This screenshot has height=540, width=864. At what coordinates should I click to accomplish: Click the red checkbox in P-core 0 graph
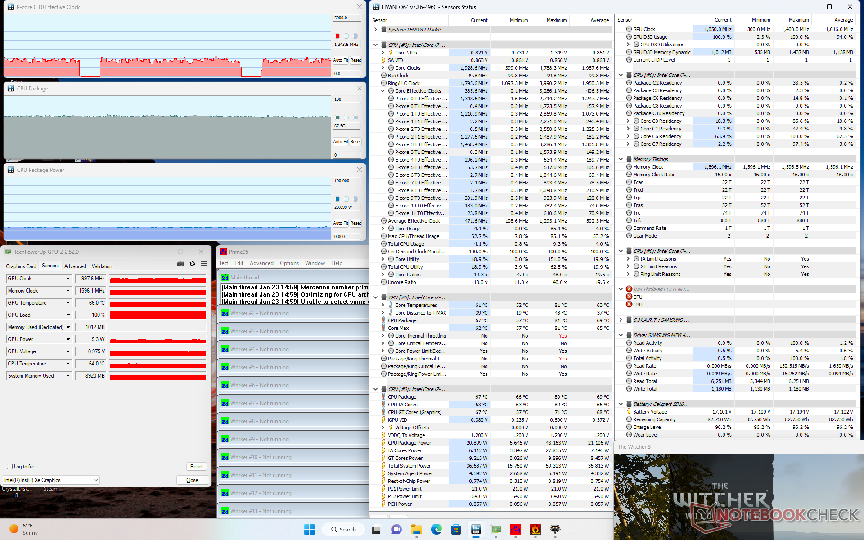[337, 36]
